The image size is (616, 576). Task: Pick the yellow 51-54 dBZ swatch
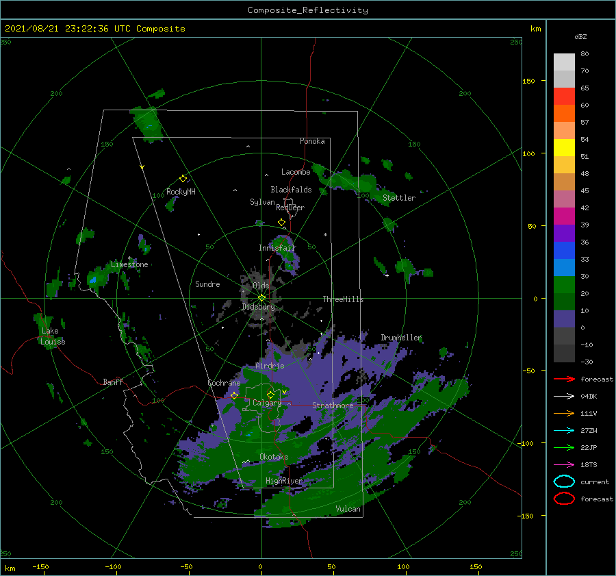(564, 148)
